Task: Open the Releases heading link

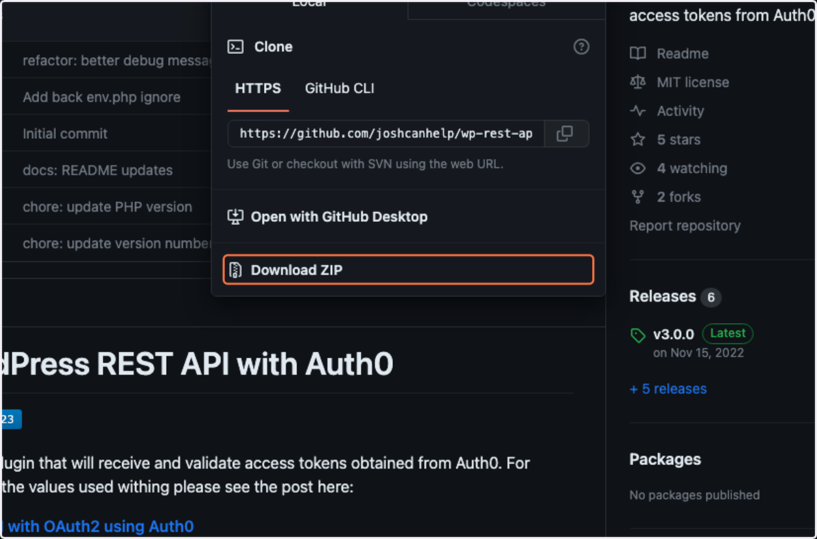Action: coord(662,297)
